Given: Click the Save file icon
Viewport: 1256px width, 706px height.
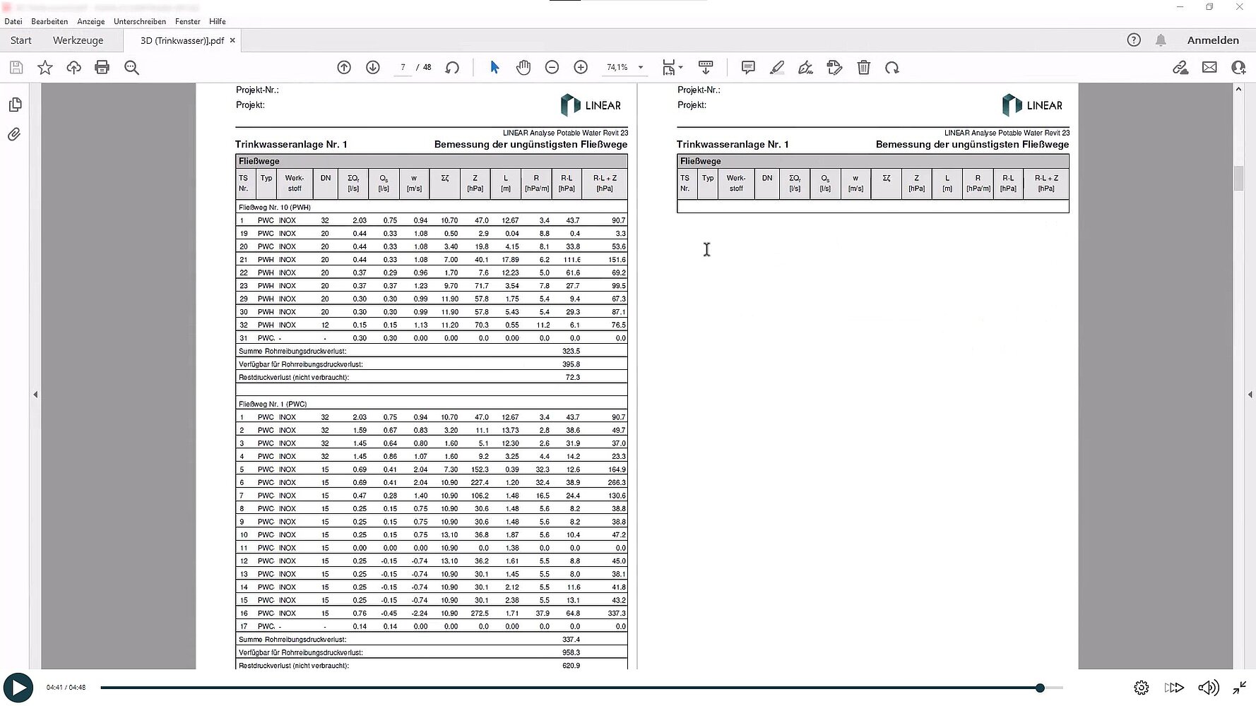Looking at the screenshot, I should [x=16, y=68].
